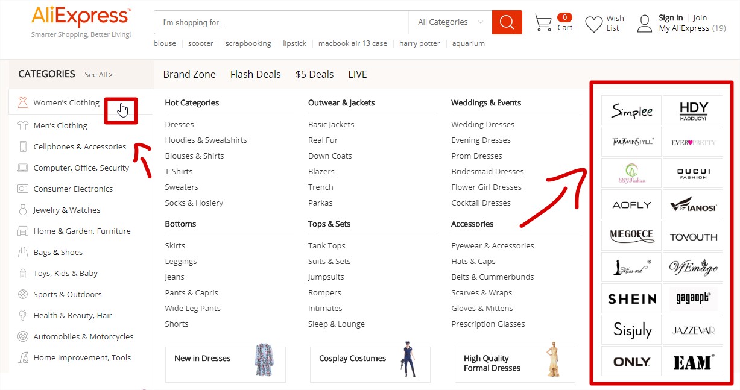Open the Wish List heart icon
The height and width of the screenshot is (390, 740).
pyautogui.click(x=594, y=24)
